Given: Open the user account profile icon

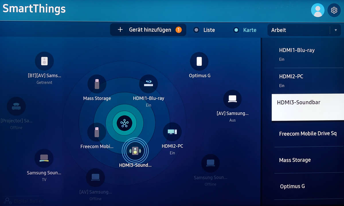Looking at the screenshot, I should coord(318,10).
